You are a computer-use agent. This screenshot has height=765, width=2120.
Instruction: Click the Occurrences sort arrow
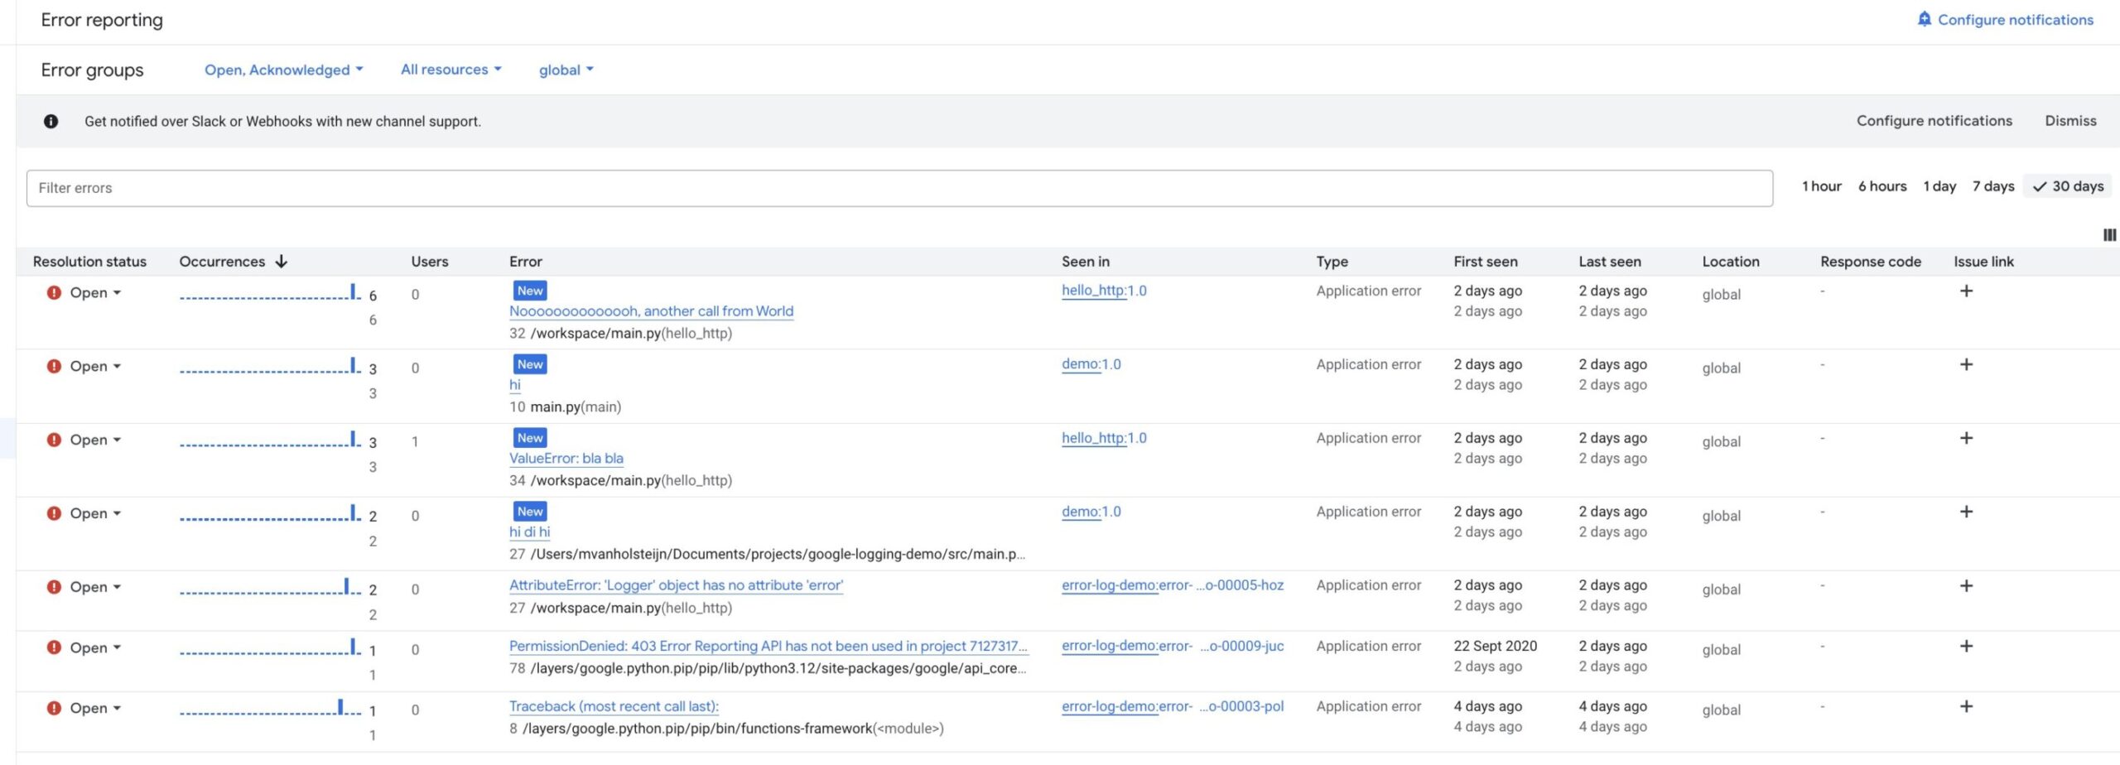pos(282,262)
